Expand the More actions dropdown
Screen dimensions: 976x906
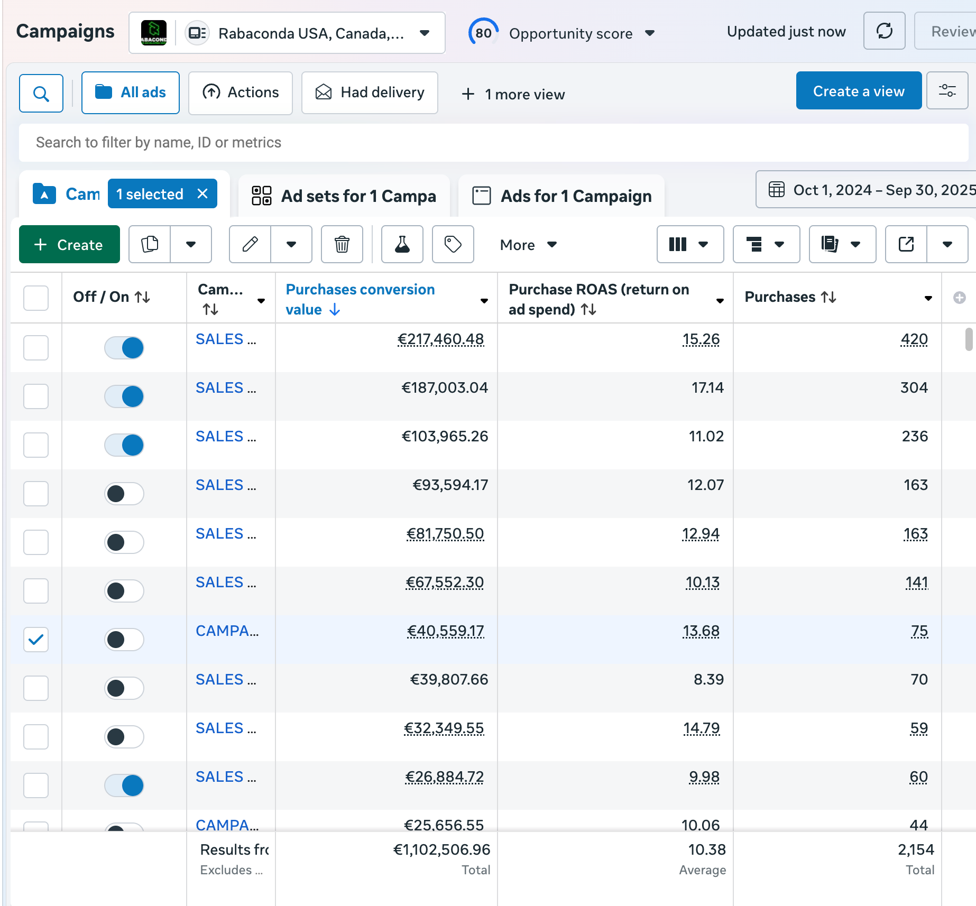point(528,245)
